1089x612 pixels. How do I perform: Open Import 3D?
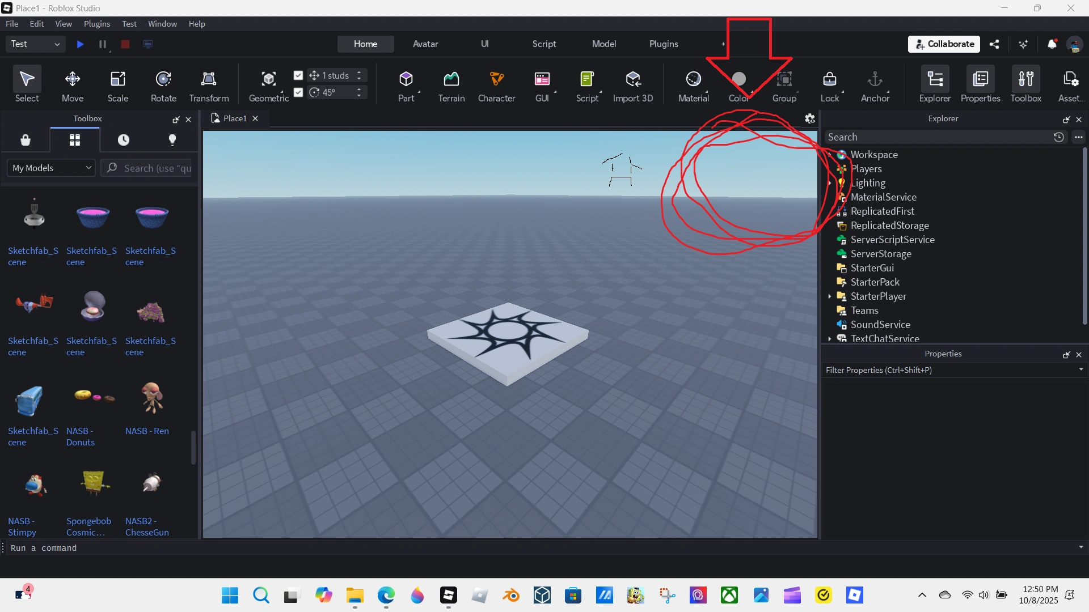pyautogui.click(x=634, y=84)
